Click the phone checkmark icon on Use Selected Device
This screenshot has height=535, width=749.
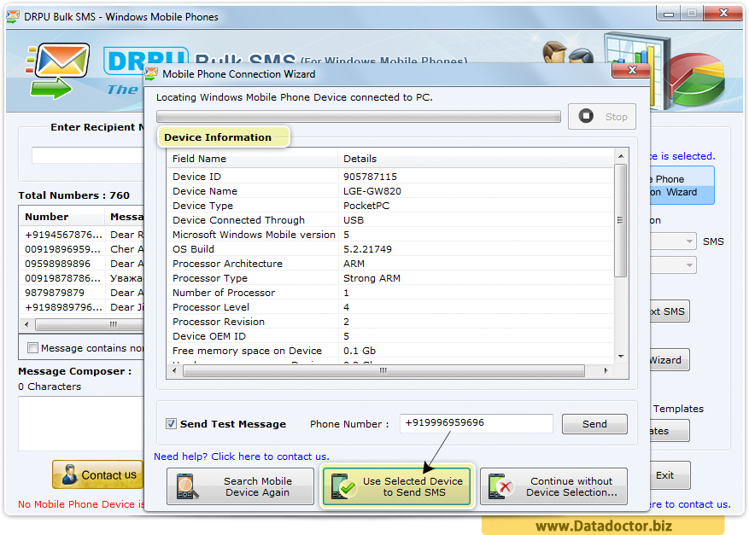[343, 486]
